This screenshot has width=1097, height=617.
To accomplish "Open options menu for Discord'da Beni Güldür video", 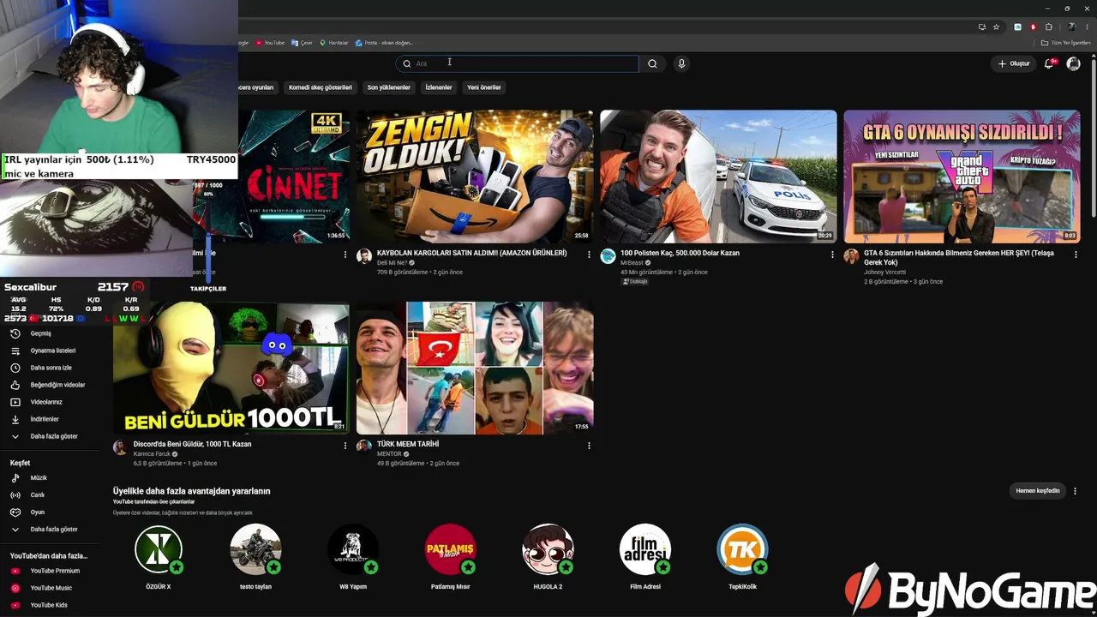I will coord(345,446).
